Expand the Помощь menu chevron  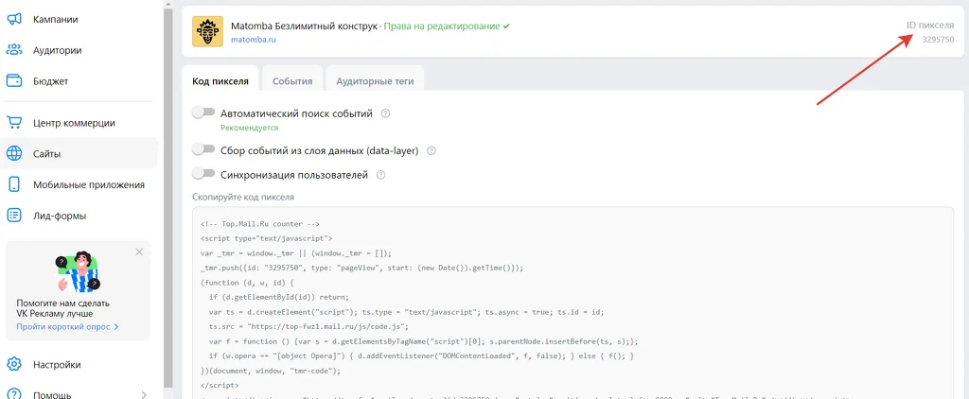(x=144, y=394)
